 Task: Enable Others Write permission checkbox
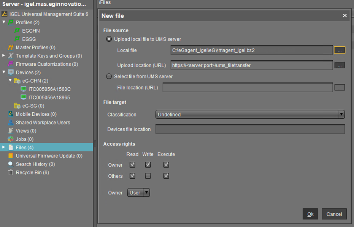(148, 176)
